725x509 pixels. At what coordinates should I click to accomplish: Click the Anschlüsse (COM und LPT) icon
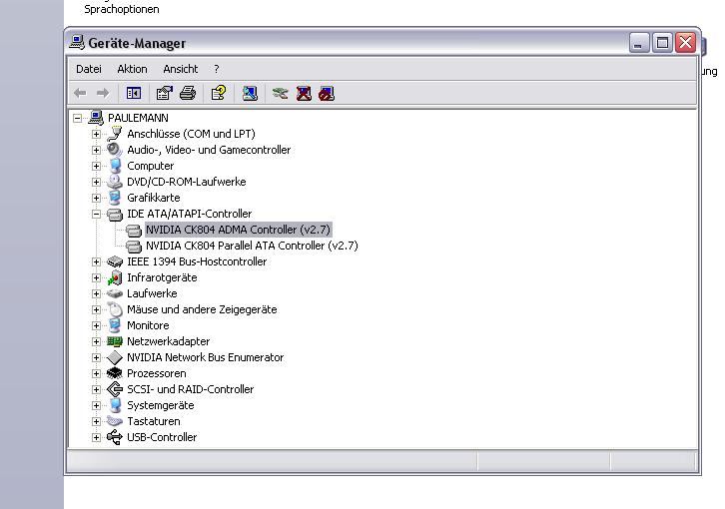(x=115, y=134)
